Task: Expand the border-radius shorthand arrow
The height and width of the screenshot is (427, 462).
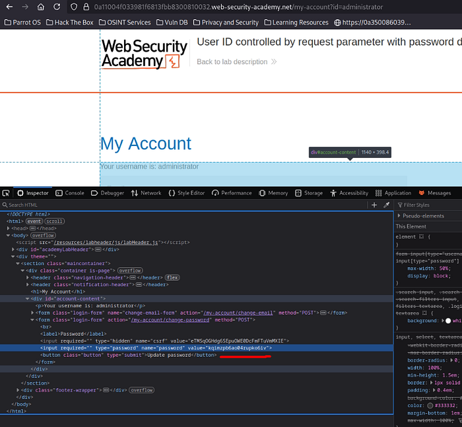Action: (x=452, y=360)
